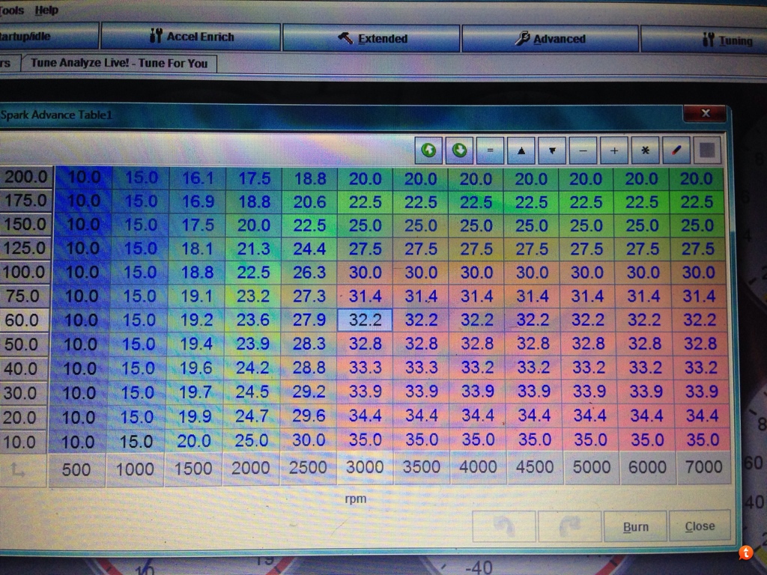Select the 200.0 load axis field
The image size is (767, 575).
(x=25, y=177)
